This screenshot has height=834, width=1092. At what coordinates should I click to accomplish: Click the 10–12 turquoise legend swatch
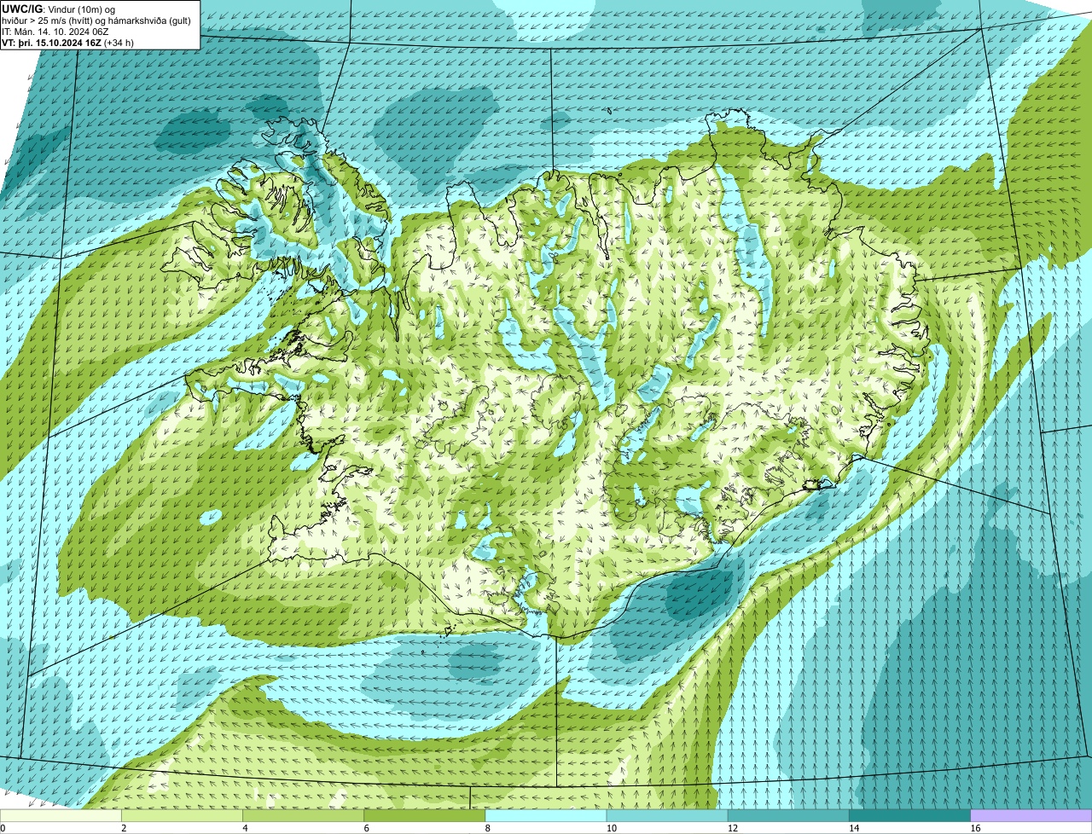(667, 815)
